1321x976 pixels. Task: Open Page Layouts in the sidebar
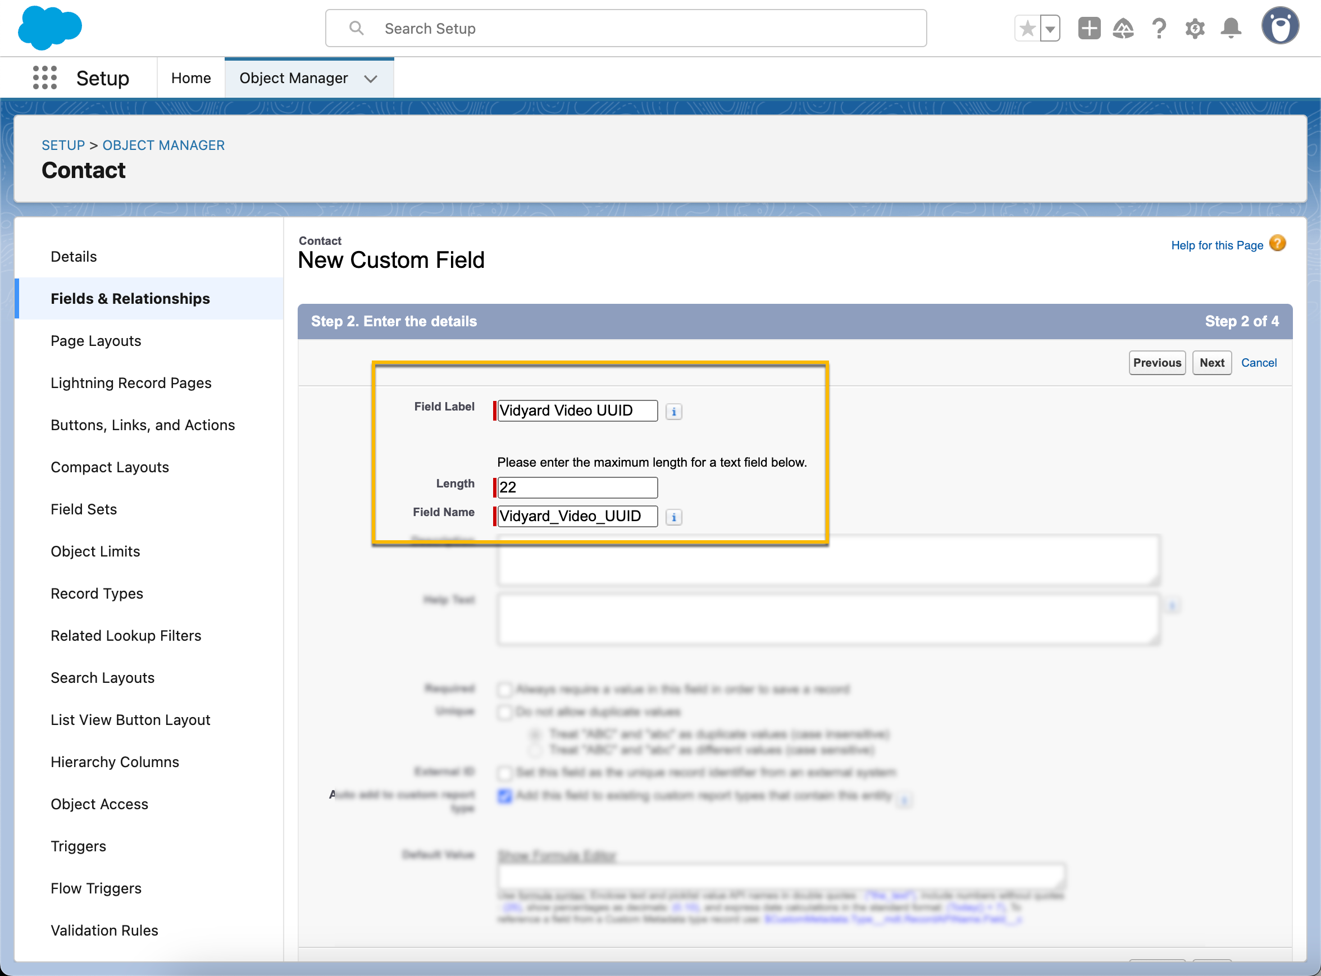tap(149, 341)
